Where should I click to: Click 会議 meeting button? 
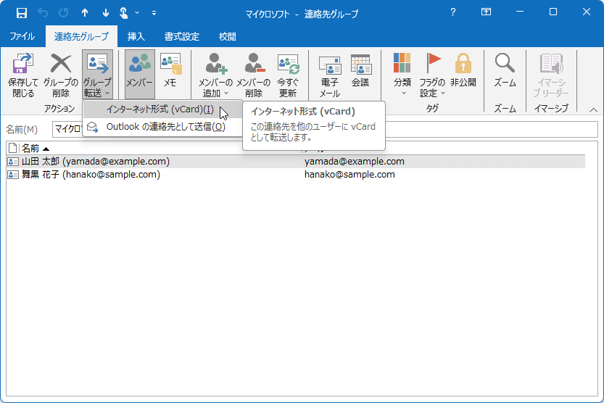click(x=360, y=71)
